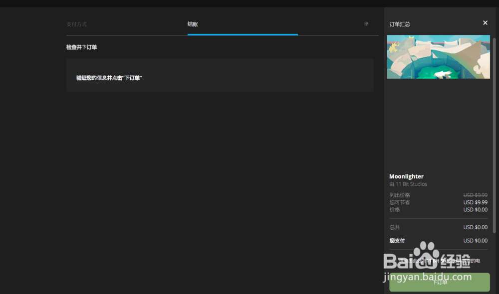The height and width of the screenshot is (294, 499).
Task: Click the 由 11 Bit Studios publisher text
Action: pyautogui.click(x=408, y=184)
